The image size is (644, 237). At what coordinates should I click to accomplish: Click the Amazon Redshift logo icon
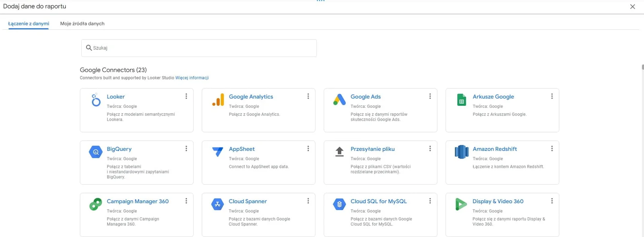click(462, 152)
